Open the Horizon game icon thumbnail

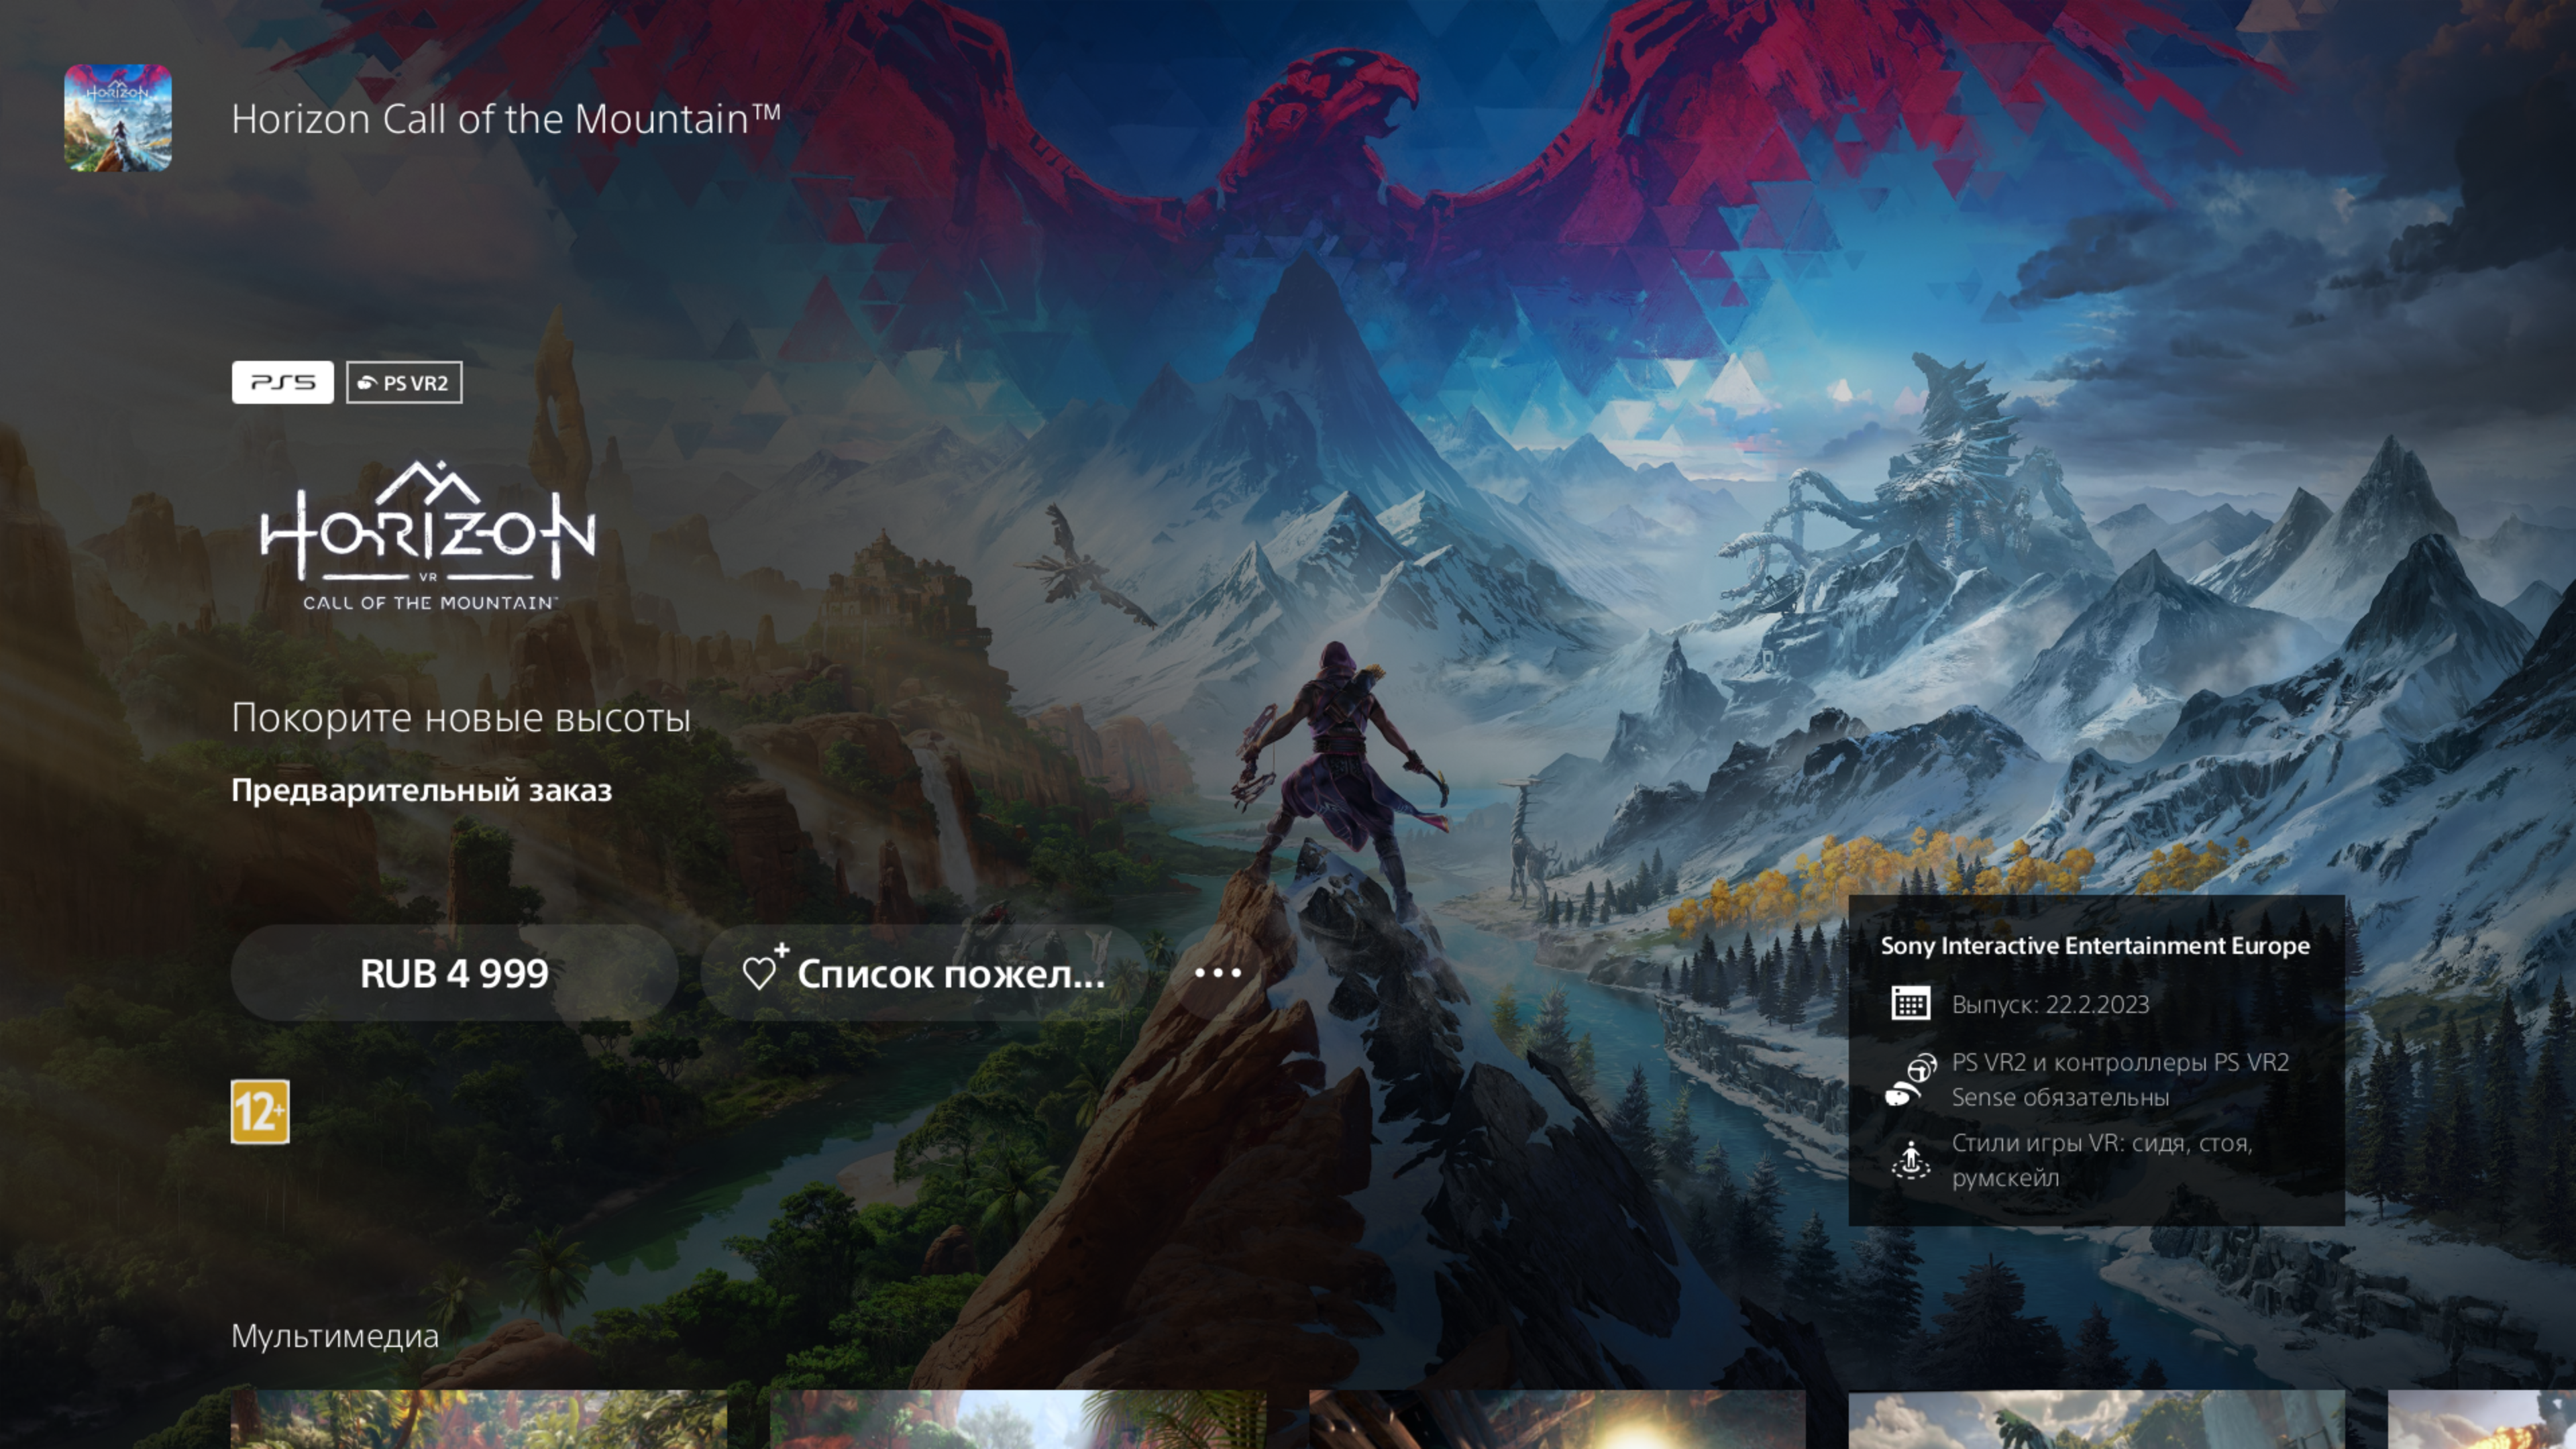pyautogui.click(x=118, y=118)
